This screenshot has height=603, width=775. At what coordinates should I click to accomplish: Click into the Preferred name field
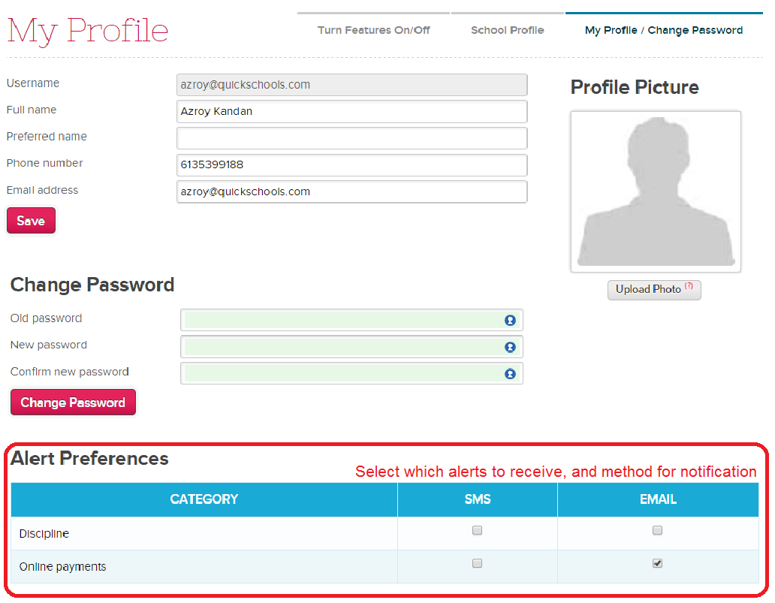pyautogui.click(x=351, y=138)
